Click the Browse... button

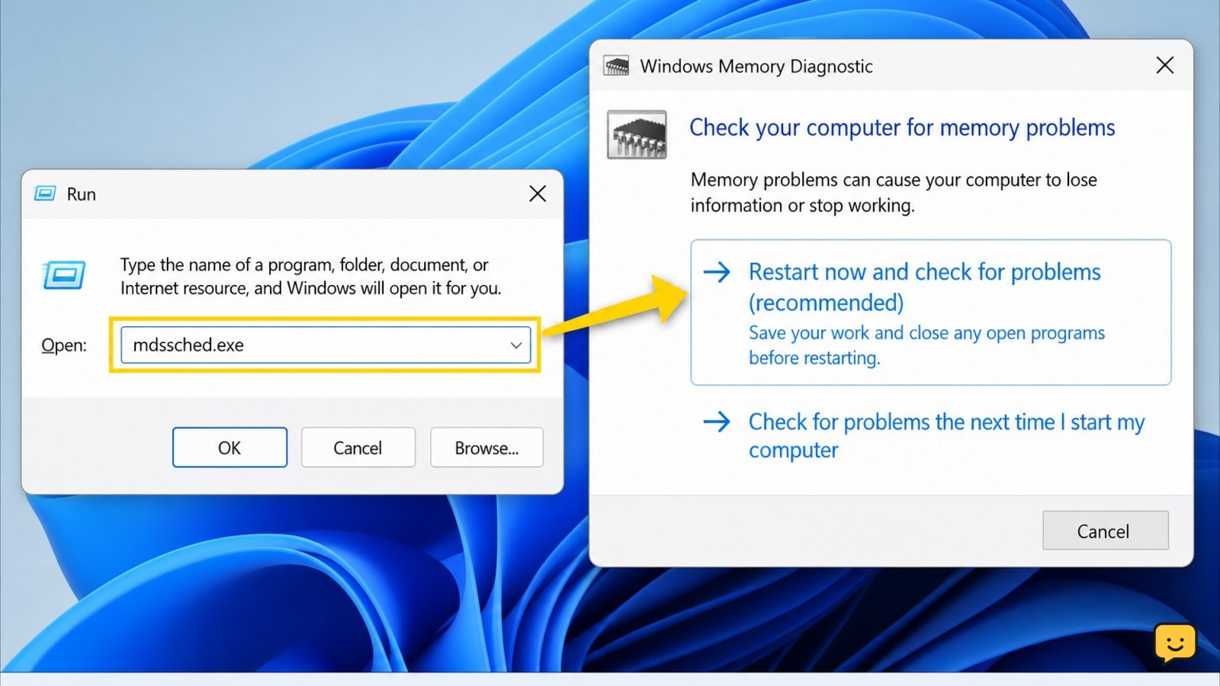coord(486,447)
